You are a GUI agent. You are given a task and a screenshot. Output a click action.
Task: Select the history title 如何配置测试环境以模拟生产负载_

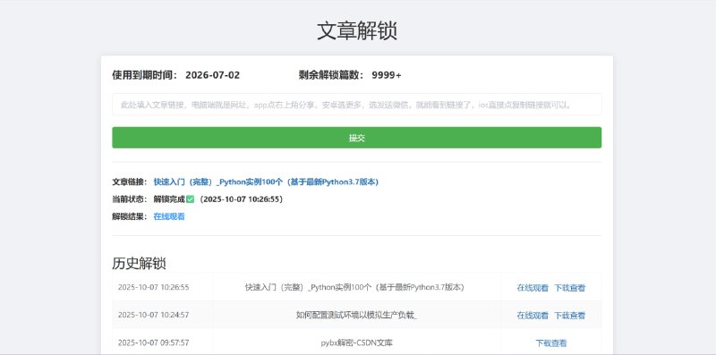[356, 316]
